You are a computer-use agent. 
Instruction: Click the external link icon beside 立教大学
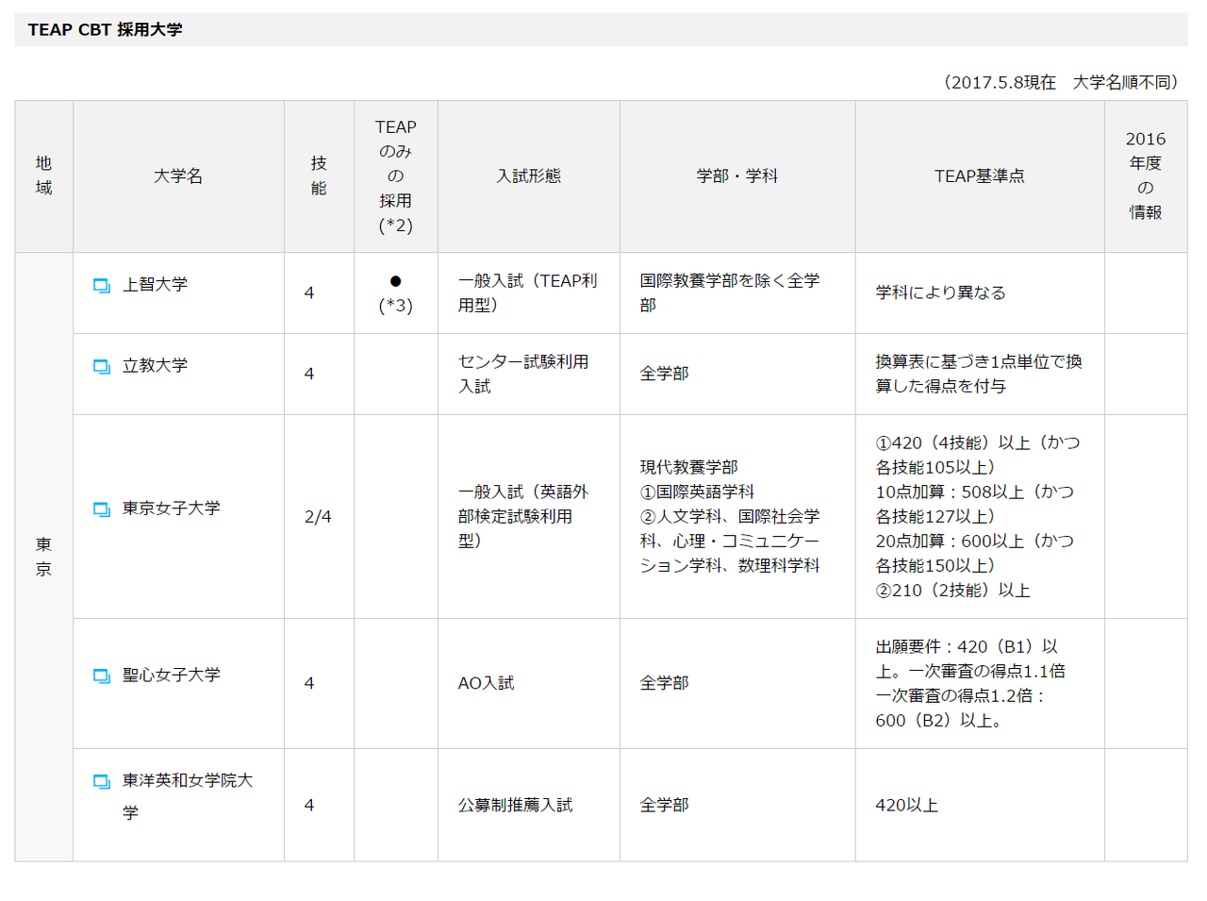tap(102, 366)
